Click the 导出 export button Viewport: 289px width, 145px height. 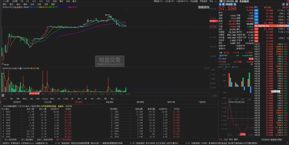[211, 1]
